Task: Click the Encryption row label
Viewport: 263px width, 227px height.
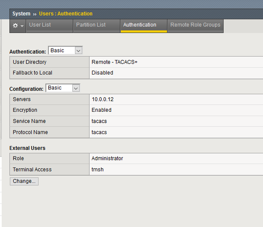Action: pos(25,110)
